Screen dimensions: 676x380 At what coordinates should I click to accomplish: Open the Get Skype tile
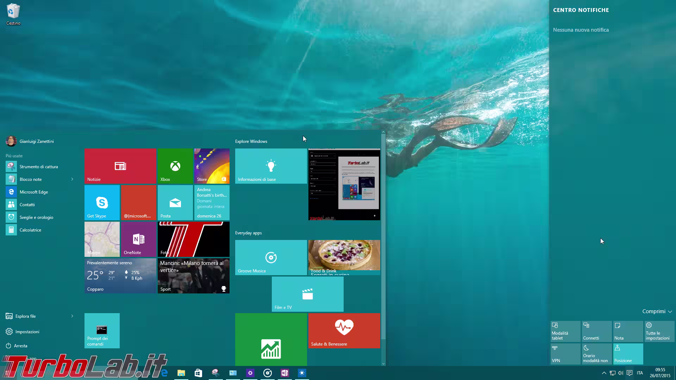(x=102, y=202)
